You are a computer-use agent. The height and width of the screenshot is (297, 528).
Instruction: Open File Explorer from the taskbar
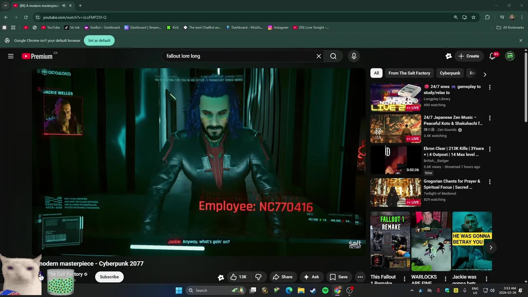point(301,290)
